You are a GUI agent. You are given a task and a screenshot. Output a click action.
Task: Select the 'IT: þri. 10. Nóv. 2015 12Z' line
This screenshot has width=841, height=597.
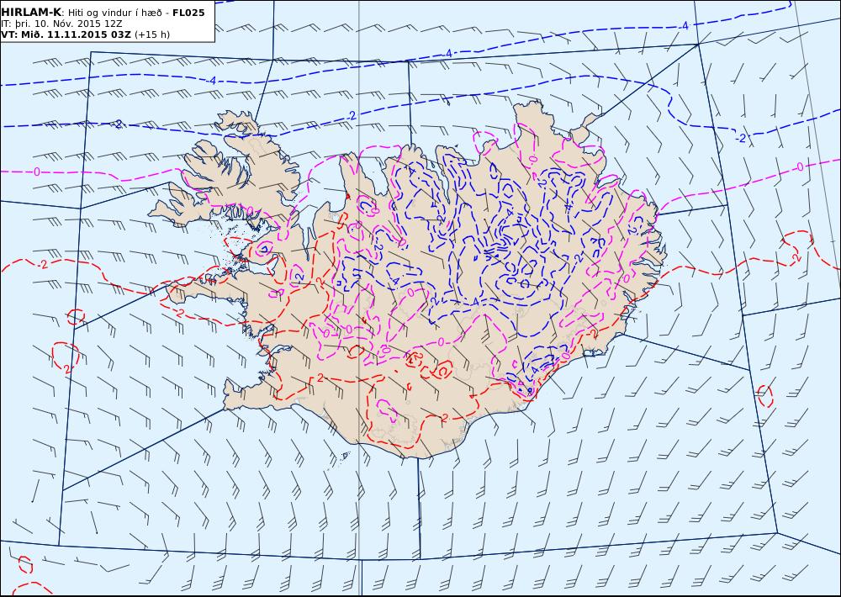(61, 24)
